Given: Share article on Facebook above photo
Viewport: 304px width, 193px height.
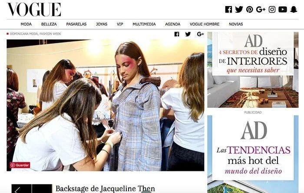Looking at the screenshot, I should [177, 34].
